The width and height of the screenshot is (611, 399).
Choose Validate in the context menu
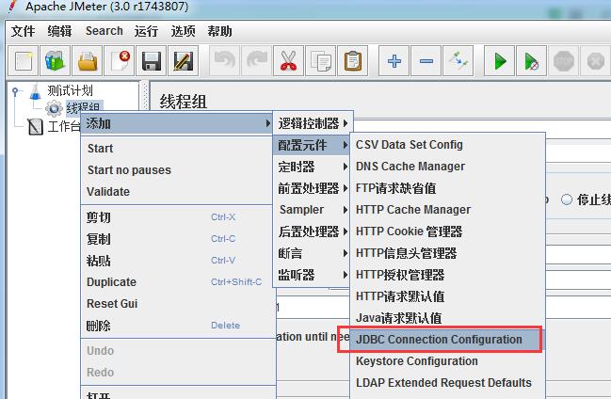click(176, 192)
